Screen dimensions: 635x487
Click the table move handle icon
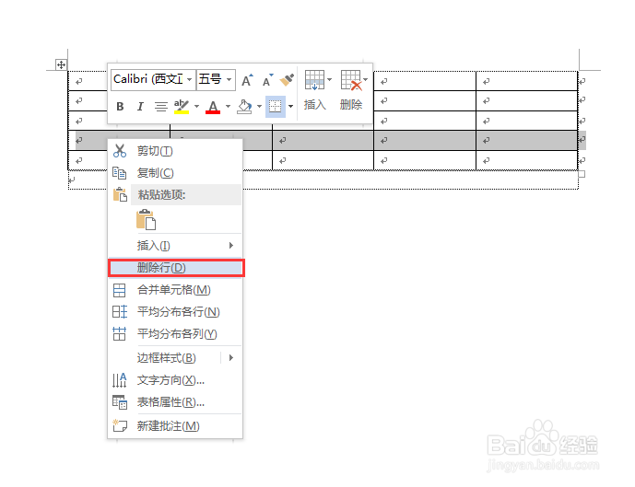[61, 64]
